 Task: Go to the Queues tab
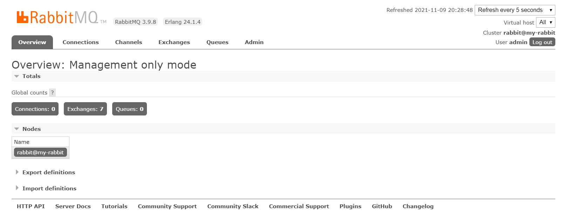pos(217,42)
